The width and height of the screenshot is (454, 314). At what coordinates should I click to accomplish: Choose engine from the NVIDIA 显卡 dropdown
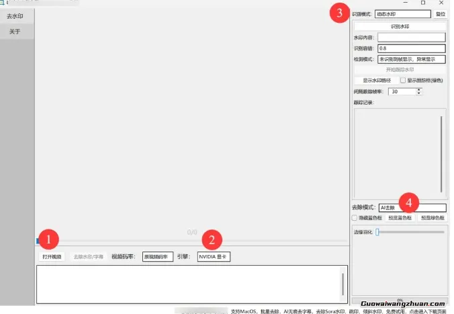[214, 257]
